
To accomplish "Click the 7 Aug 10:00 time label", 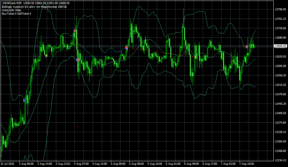I will tap(247, 164).
